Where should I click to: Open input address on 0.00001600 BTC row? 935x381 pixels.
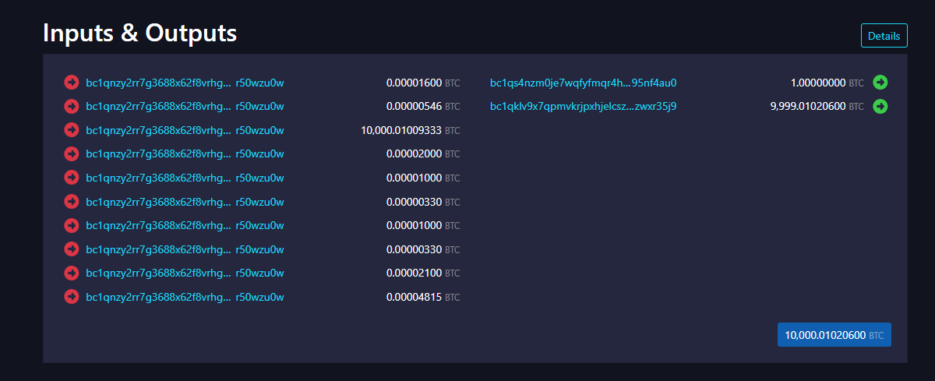185,83
